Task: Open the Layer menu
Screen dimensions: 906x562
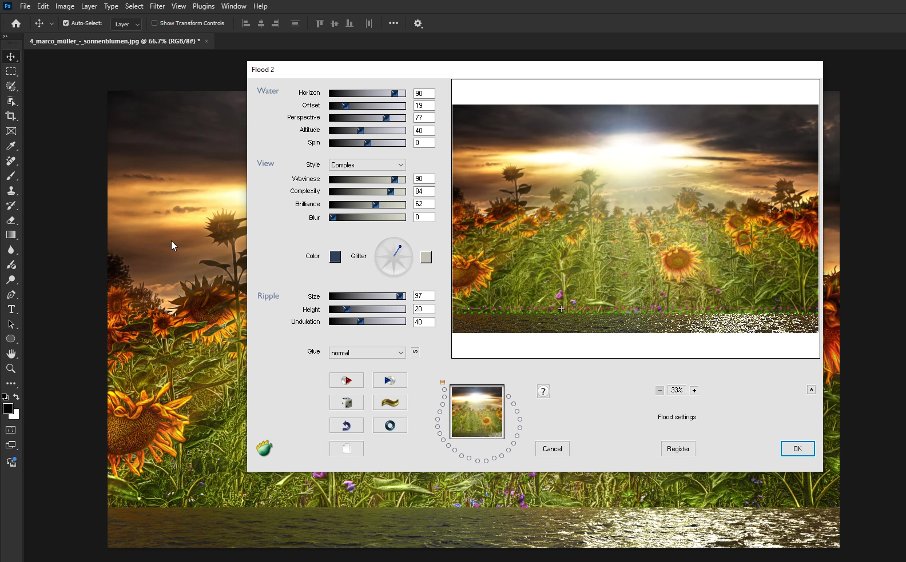Action: click(x=89, y=6)
